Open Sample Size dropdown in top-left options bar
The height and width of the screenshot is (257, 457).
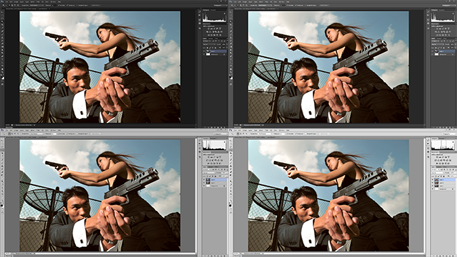click(x=37, y=5)
